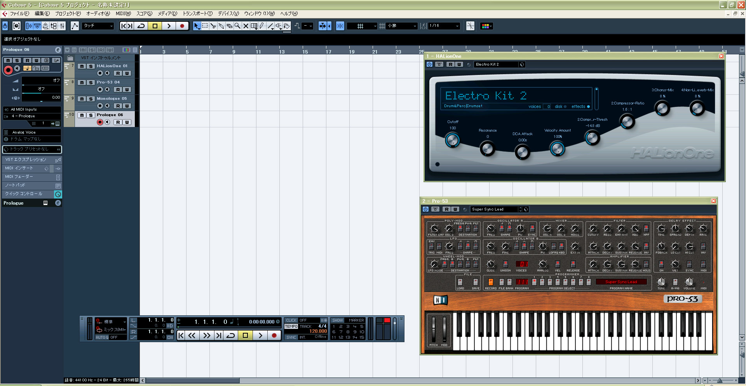Viewport: 746px width, 386px height.
Task: Toggle the metronome CLICK button
Action: point(291,320)
